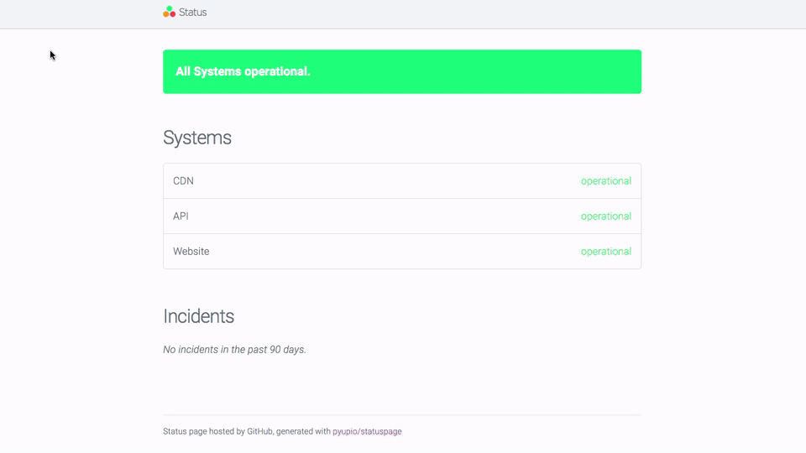Image resolution: width=806 pixels, height=453 pixels.
Task: Select the API system row label
Action: click(x=181, y=216)
